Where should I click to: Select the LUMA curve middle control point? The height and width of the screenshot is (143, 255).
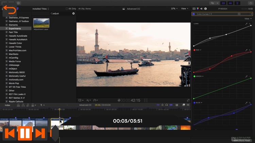pos(226,35)
